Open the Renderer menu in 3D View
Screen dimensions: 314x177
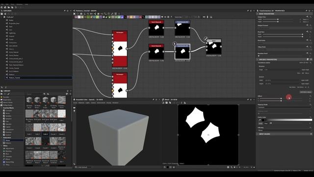115,103
